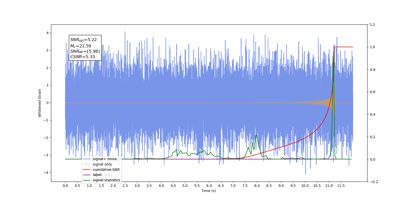Click the 4.0 tick on time axis
Image resolution: width=408 pixels, height=204 pixels.
point(161,186)
